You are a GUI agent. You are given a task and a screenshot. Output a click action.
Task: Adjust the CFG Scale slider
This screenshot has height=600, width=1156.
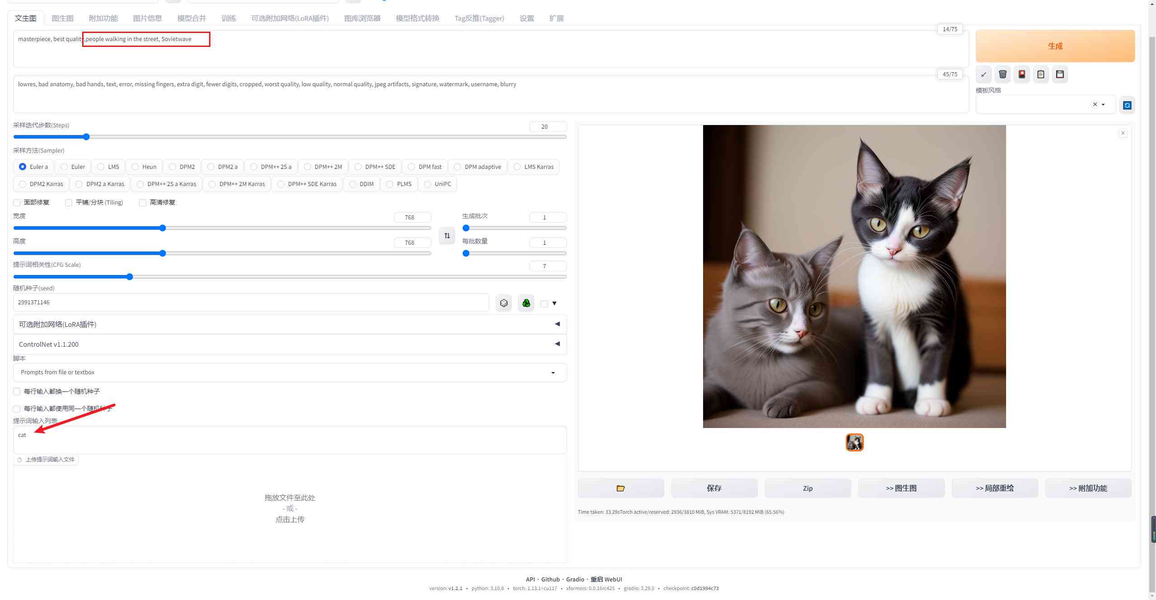point(290,277)
